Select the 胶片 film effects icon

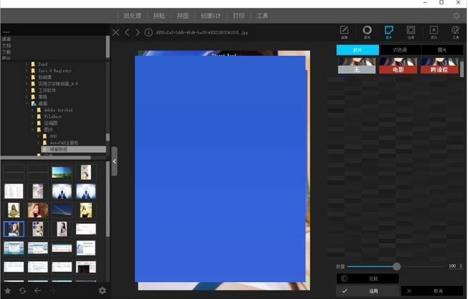pyautogui.click(x=389, y=32)
